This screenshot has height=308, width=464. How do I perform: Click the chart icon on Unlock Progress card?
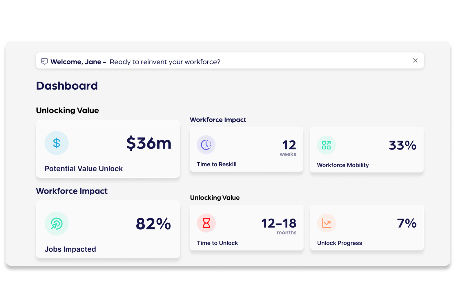[x=327, y=223]
